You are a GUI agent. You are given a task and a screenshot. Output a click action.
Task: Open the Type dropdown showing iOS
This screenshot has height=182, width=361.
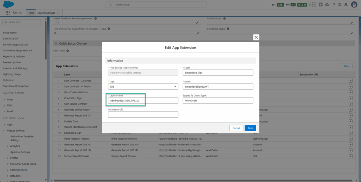click(x=143, y=87)
